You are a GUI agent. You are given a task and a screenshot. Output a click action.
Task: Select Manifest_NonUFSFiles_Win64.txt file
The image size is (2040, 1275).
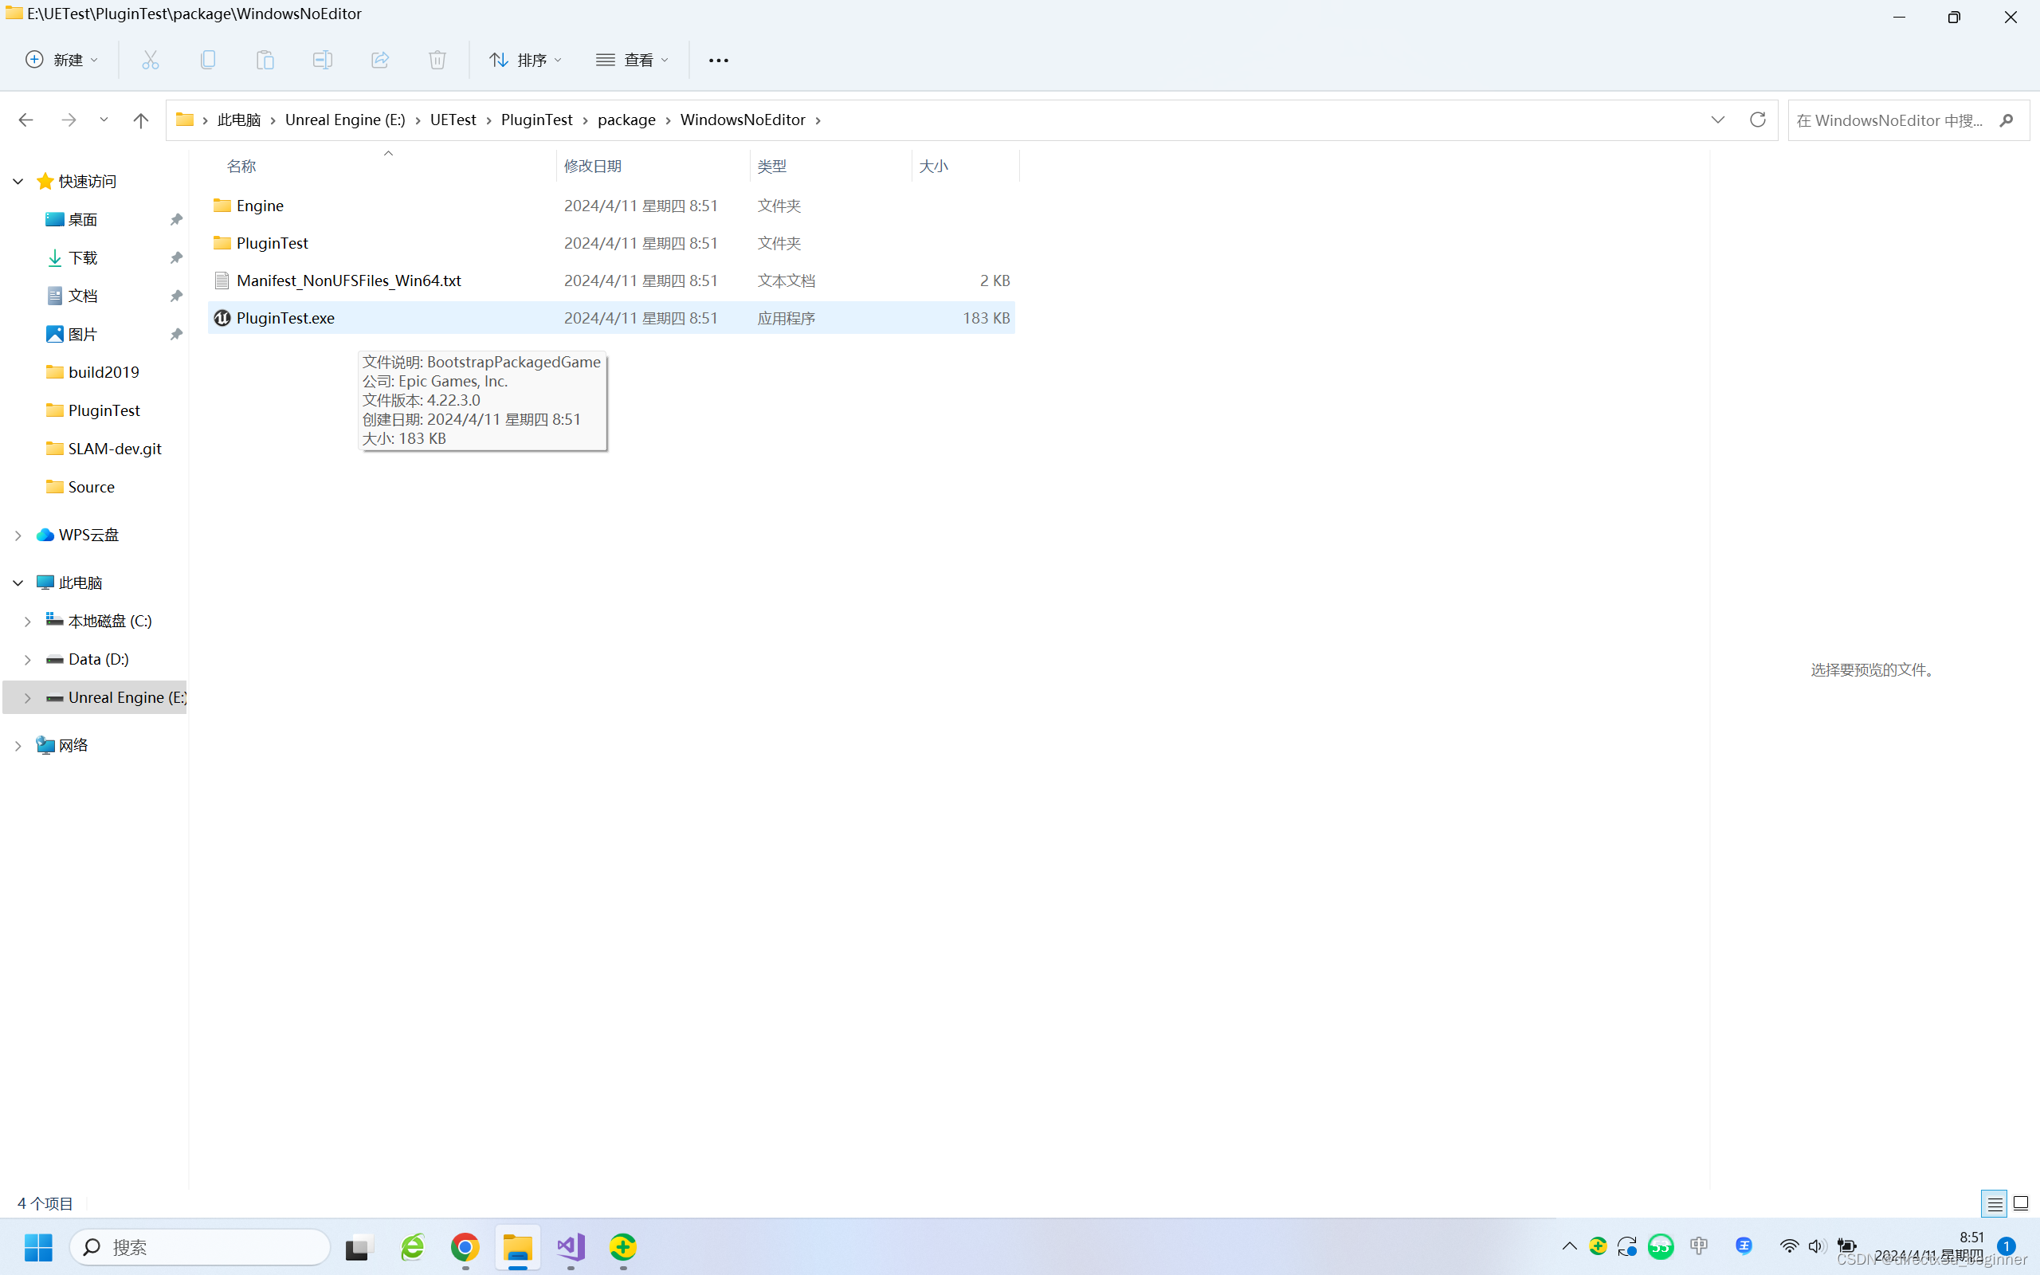tap(611, 280)
